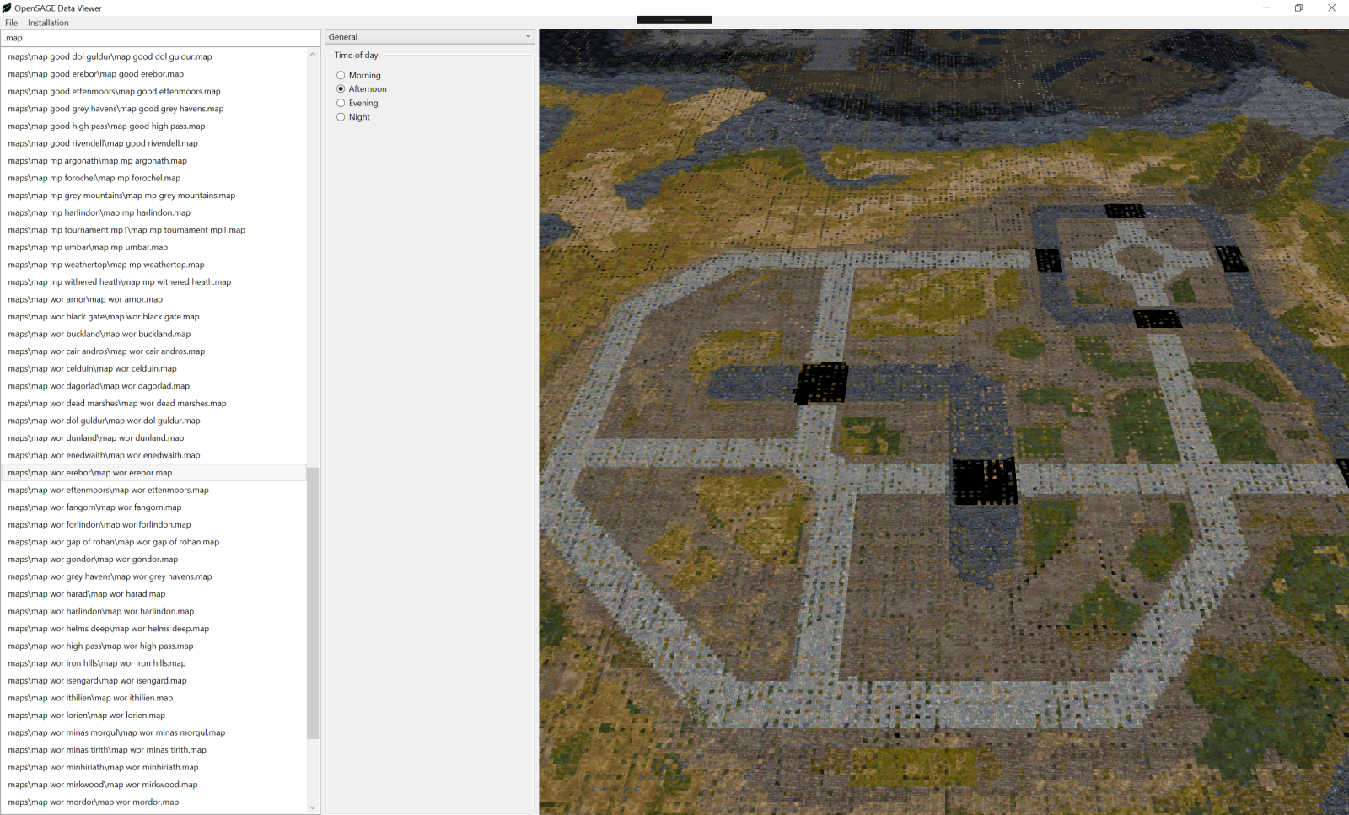Viewport: 1349px width, 815px height.
Task: Select map wor black gate.map
Action: pos(153,317)
